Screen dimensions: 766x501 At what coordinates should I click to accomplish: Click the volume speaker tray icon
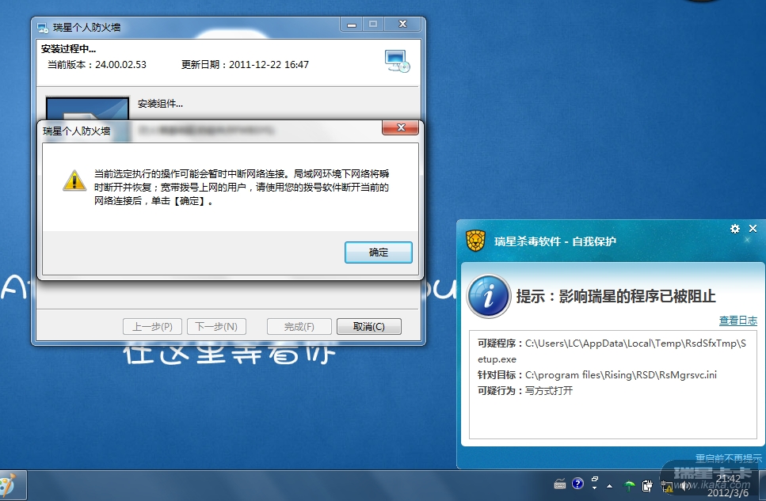685,485
